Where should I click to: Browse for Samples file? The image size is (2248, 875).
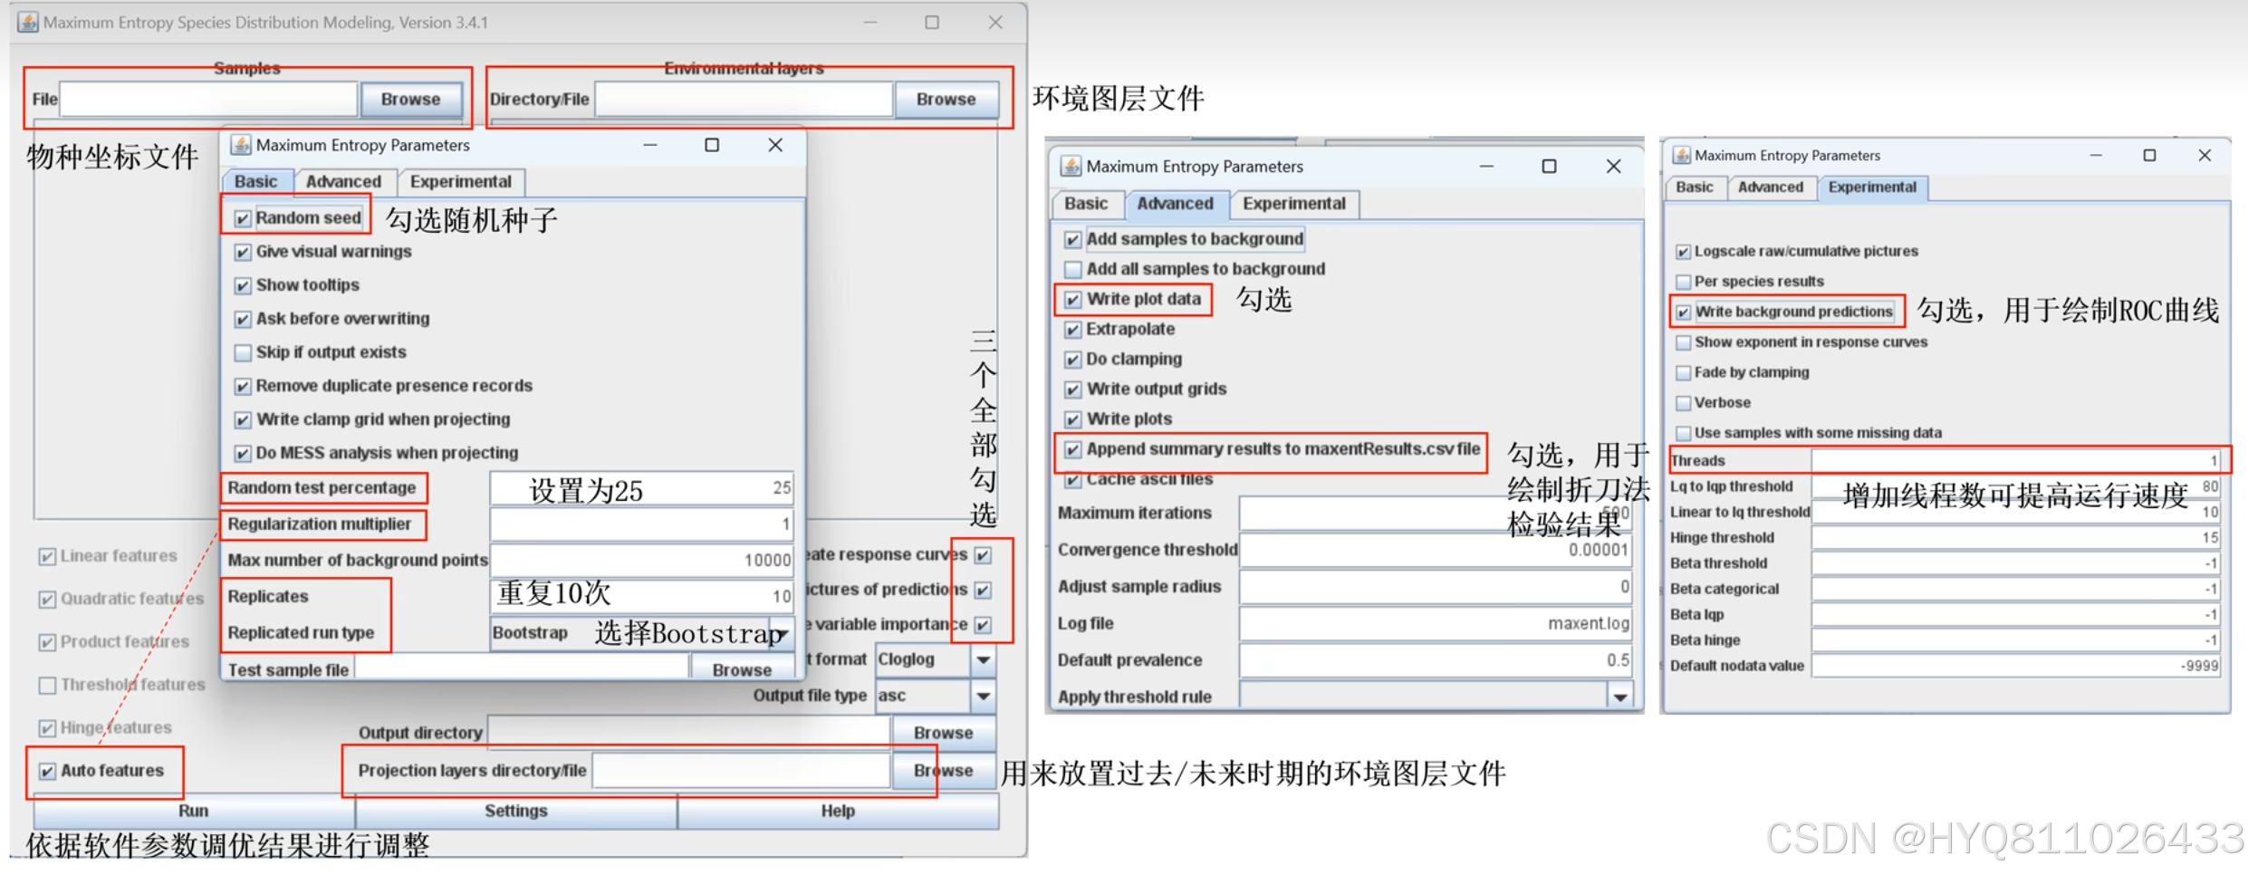[411, 100]
